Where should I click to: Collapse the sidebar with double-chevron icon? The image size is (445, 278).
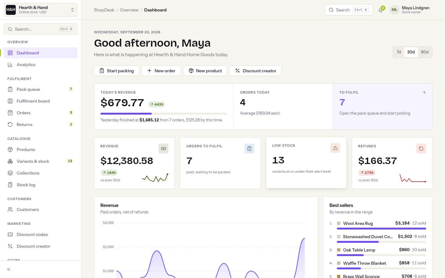tap(9, 269)
